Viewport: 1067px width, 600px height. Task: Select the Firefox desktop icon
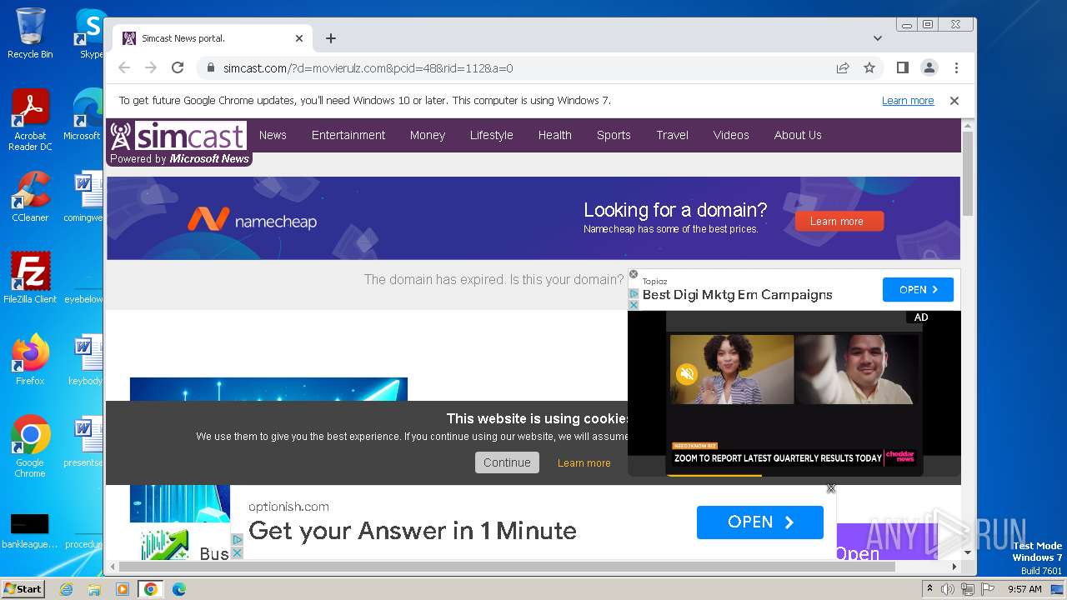coord(30,359)
